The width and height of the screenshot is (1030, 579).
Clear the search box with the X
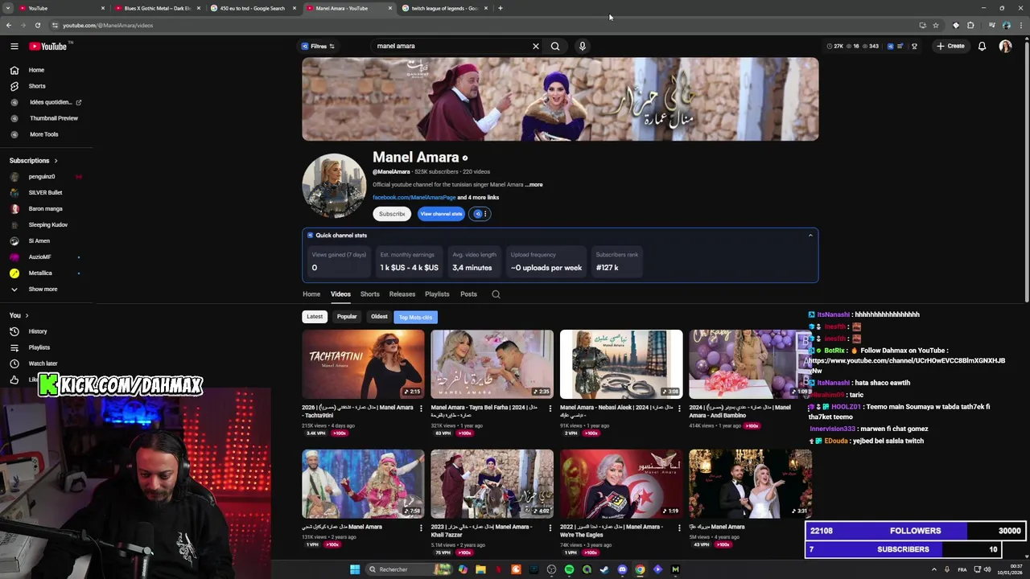[536, 46]
